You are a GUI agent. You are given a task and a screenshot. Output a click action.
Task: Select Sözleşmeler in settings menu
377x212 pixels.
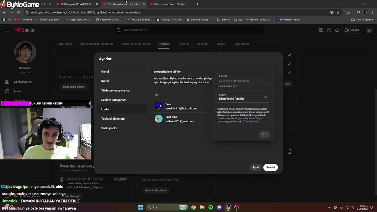pyautogui.click(x=121, y=128)
